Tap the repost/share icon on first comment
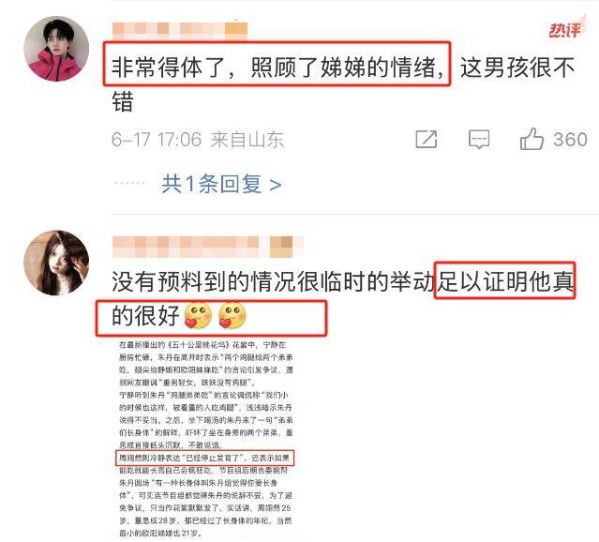Image resolution: width=599 pixels, height=542 pixels. 427,139
